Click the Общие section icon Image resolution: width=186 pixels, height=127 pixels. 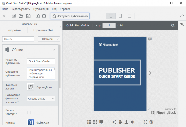pyautogui.click(x=7, y=50)
